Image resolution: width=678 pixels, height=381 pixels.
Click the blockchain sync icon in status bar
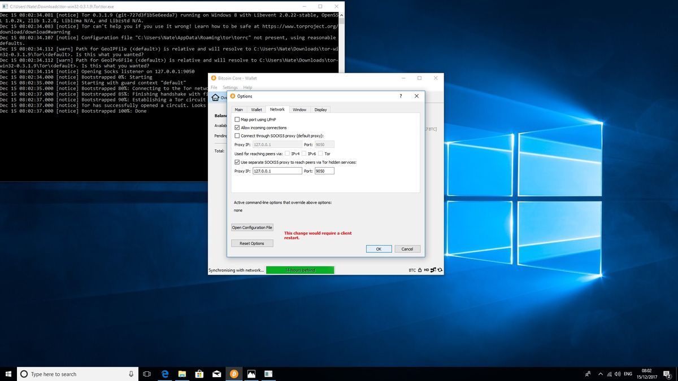(440, 270)
